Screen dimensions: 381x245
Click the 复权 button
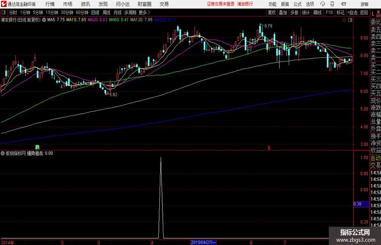point(272,12)
